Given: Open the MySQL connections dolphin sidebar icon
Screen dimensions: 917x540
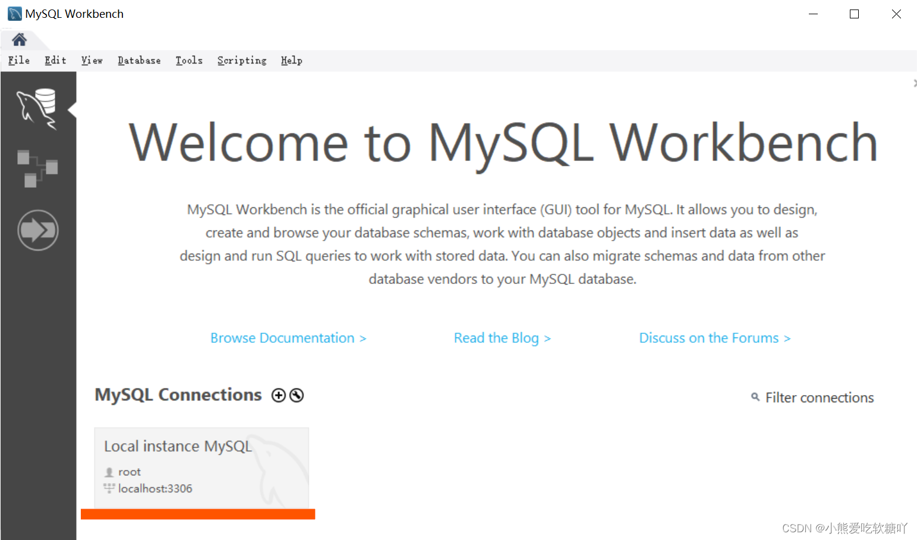Looking at the screenshot, I should click(37, 108).
